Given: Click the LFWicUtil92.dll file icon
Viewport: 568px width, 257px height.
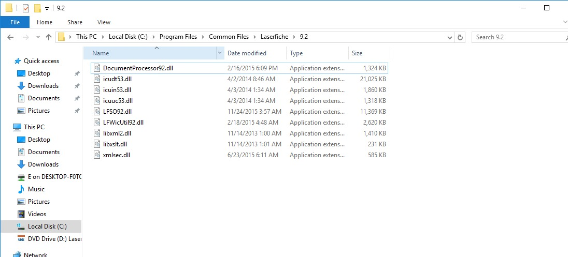Looking at the screenshot, I should click(97, 122).
